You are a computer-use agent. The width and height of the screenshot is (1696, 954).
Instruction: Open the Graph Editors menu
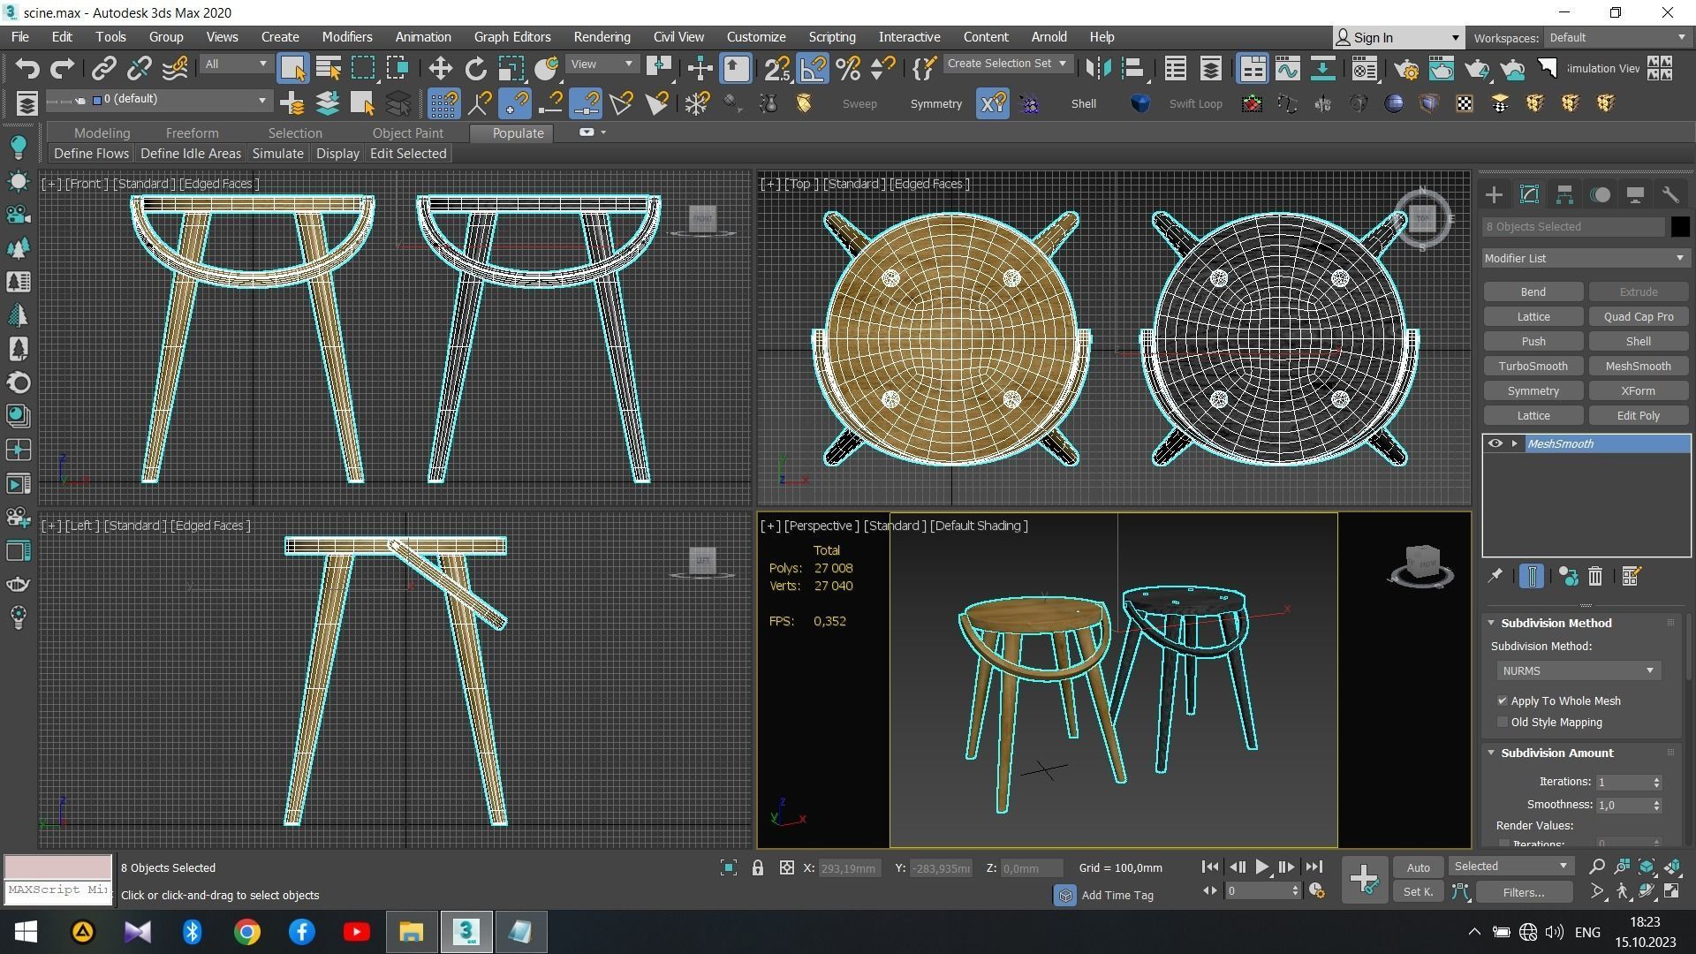pos(512,37)
